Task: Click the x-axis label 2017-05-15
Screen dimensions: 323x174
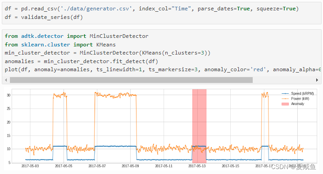Action: pos(231,166)
